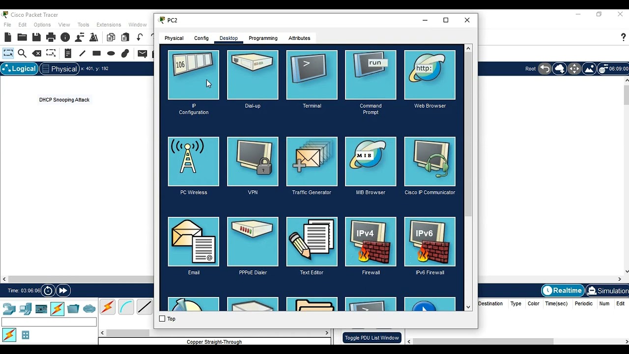Open the File menu
The image size is (629, 354).
click(x=7, y=25)
